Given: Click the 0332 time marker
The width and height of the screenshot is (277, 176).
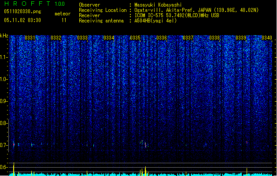Looking at the screenshot, I should 56,38.
